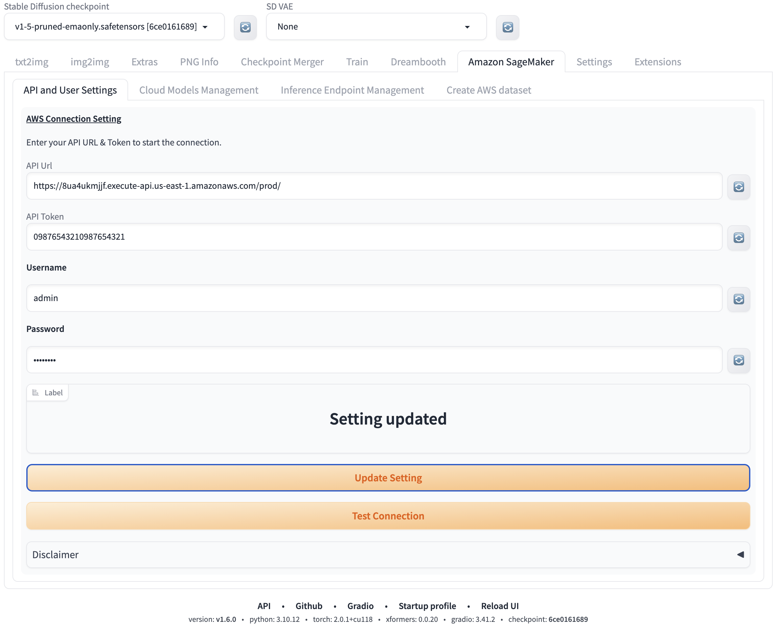Image resolution: width=776 pixels, height=635 pixels.
Task: Open the Extensions tab
Action: [657, 62]
